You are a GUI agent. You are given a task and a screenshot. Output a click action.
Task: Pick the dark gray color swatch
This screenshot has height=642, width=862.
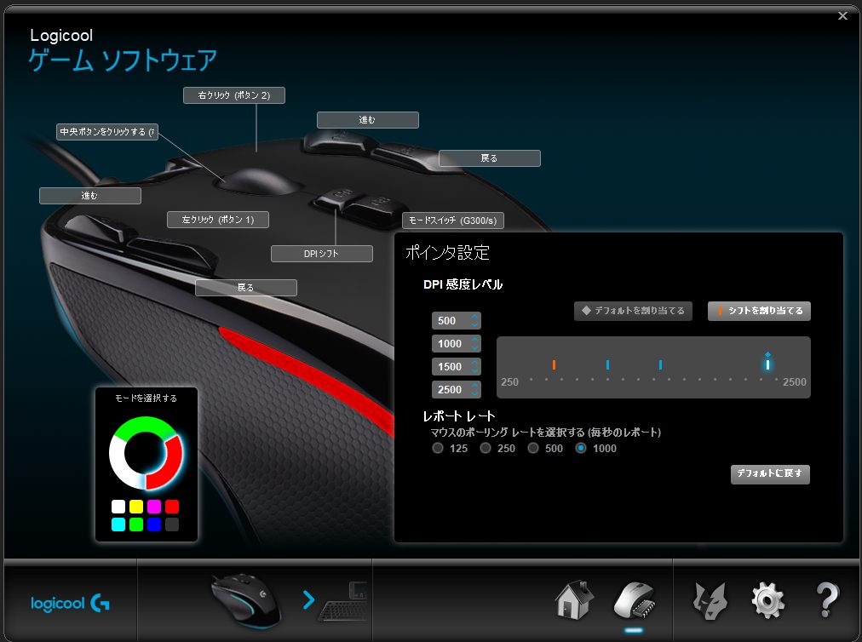click(172, 524)
